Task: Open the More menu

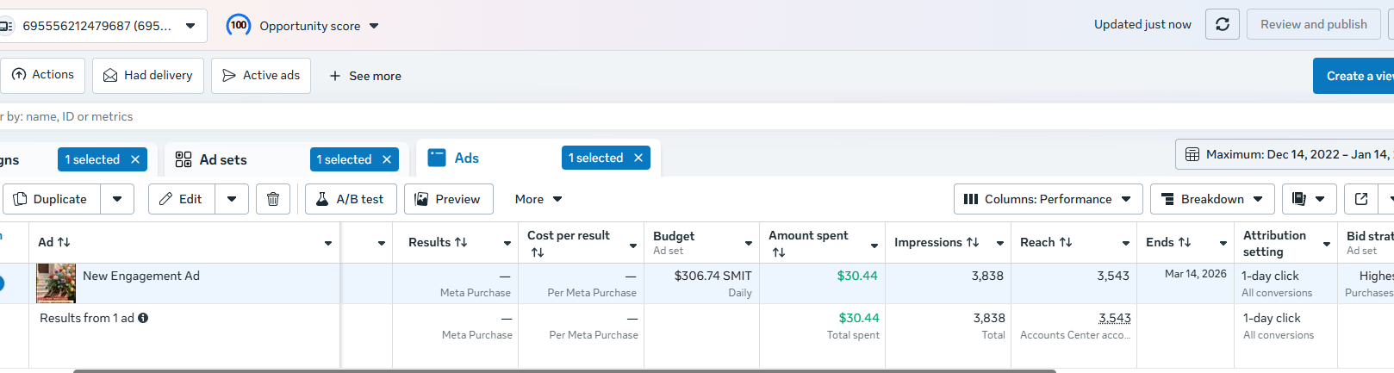Action: point(538,199)
